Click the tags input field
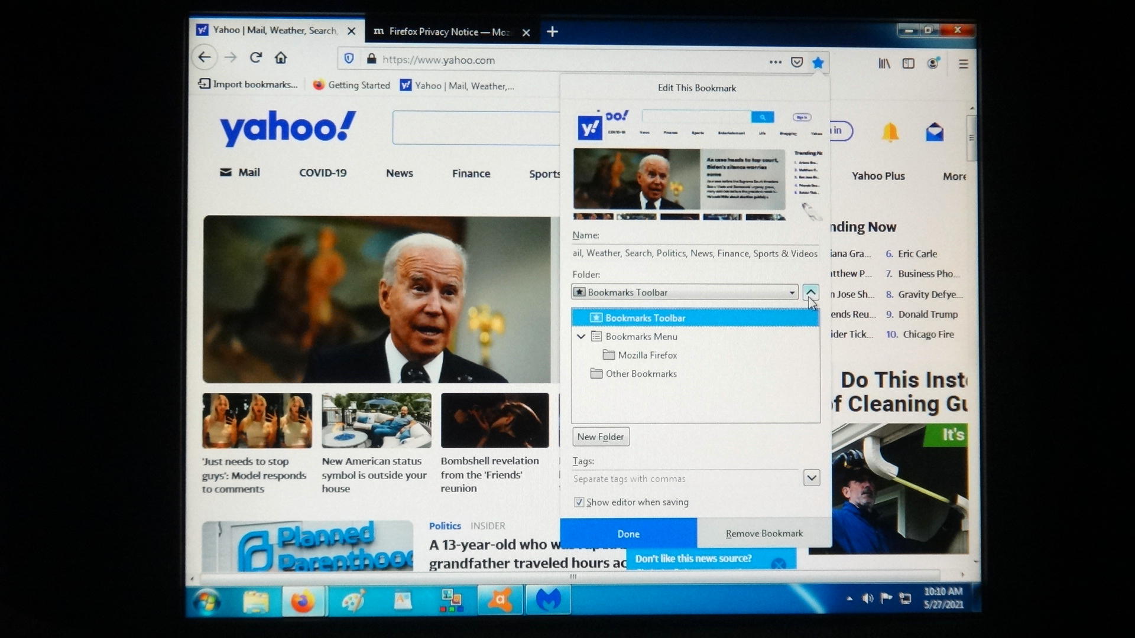This screenshot has width=1135, height=638. (686, 479)
